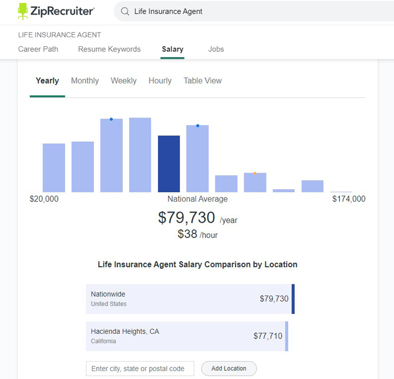Click the Life Insurance Agent search field
This screenshot has width=394, height=379.
coord(254,12)
